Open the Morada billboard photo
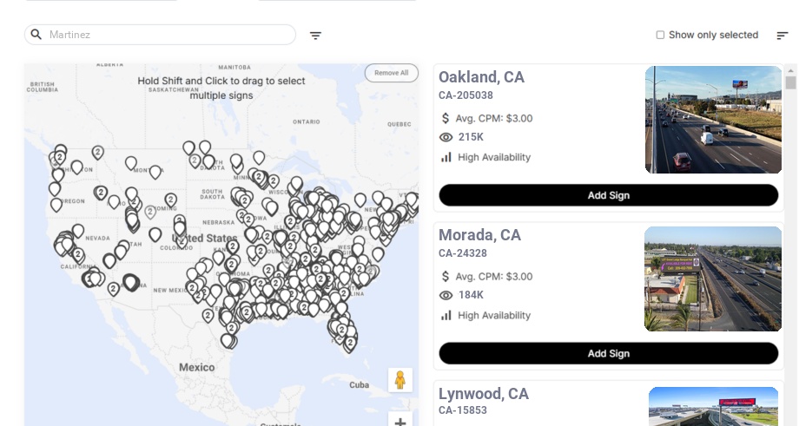Image resolution: width=799 pixels, height=426 pixels. click(712, 279)
